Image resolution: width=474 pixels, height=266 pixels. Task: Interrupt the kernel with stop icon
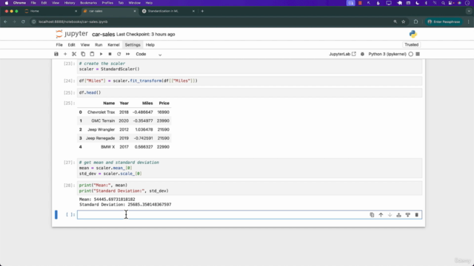(110, 54)
